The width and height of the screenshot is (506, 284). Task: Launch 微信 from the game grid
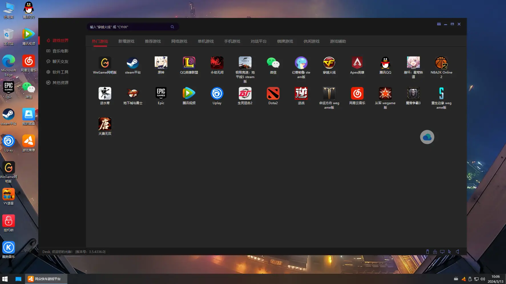(x=273, y=65)
